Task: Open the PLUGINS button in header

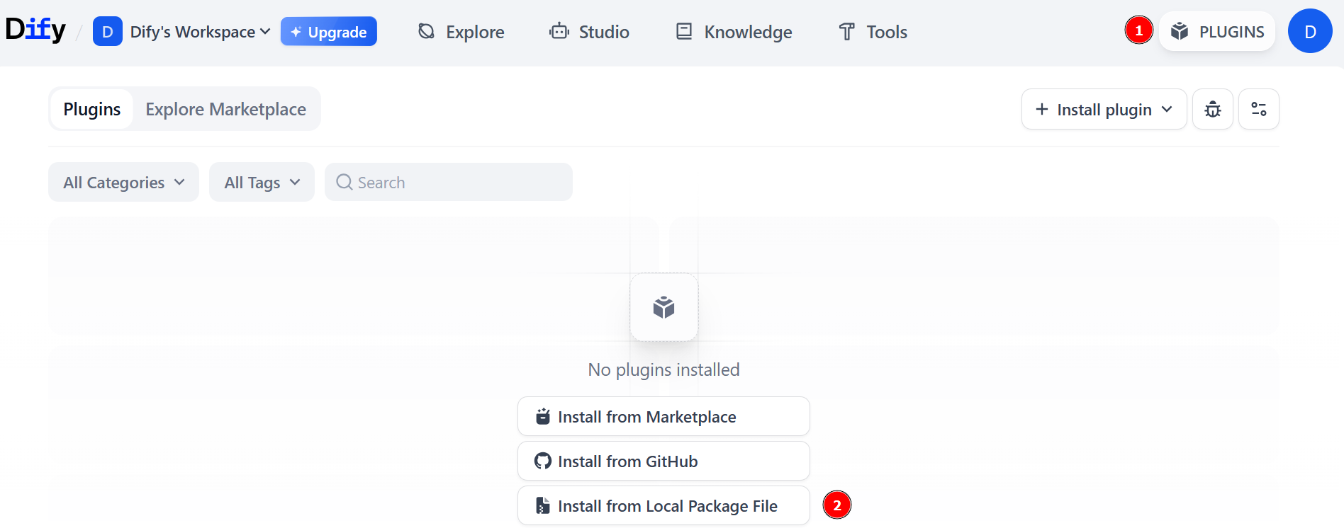Action: click(1217, 31)
